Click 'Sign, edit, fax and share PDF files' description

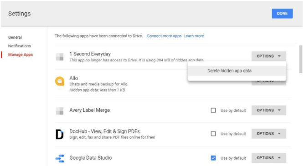pyautogui.click(x=112, y=137)
